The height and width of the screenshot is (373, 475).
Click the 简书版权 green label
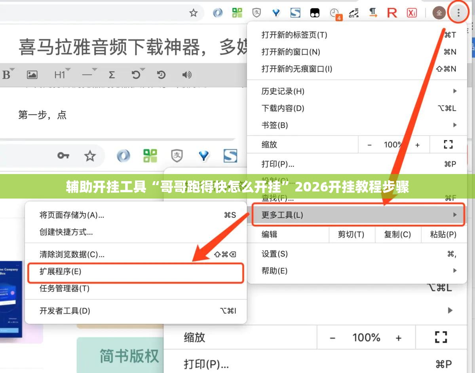[129, 356]
